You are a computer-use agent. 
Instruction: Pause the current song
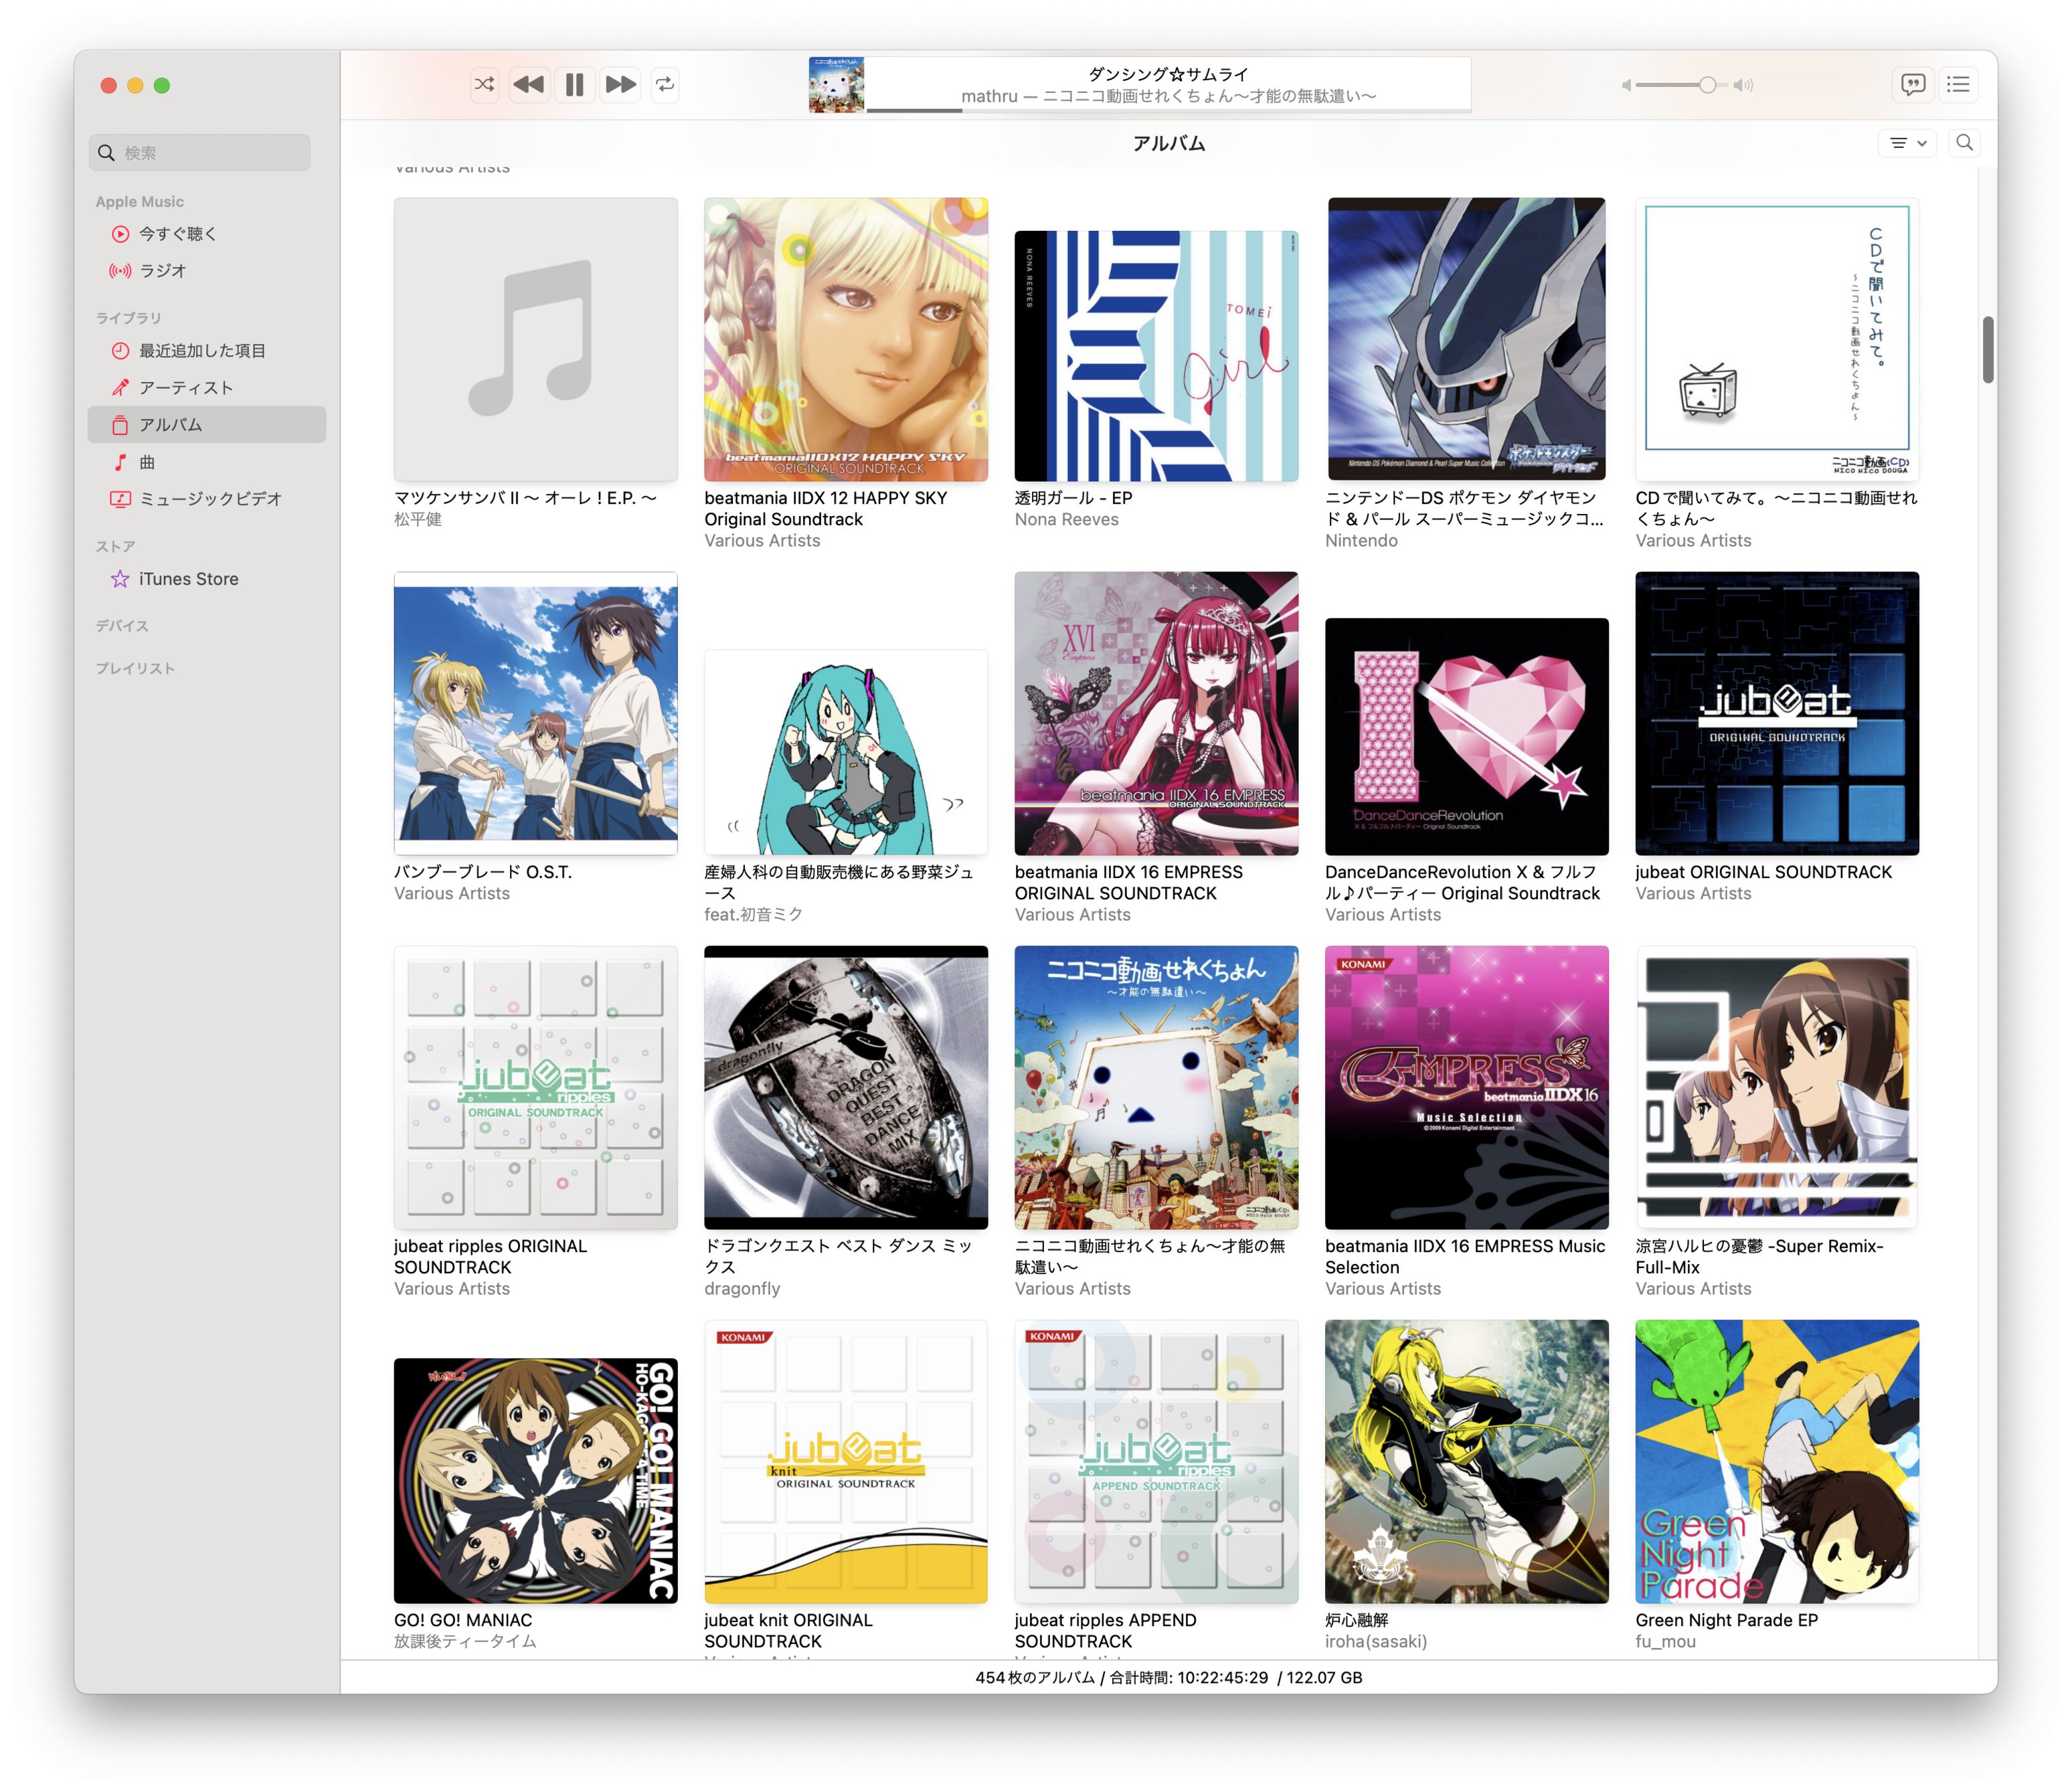coord(574,85)
